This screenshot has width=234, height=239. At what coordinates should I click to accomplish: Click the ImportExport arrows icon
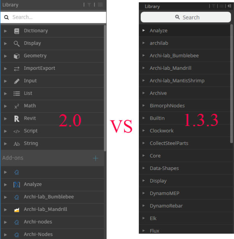(17, 68)
